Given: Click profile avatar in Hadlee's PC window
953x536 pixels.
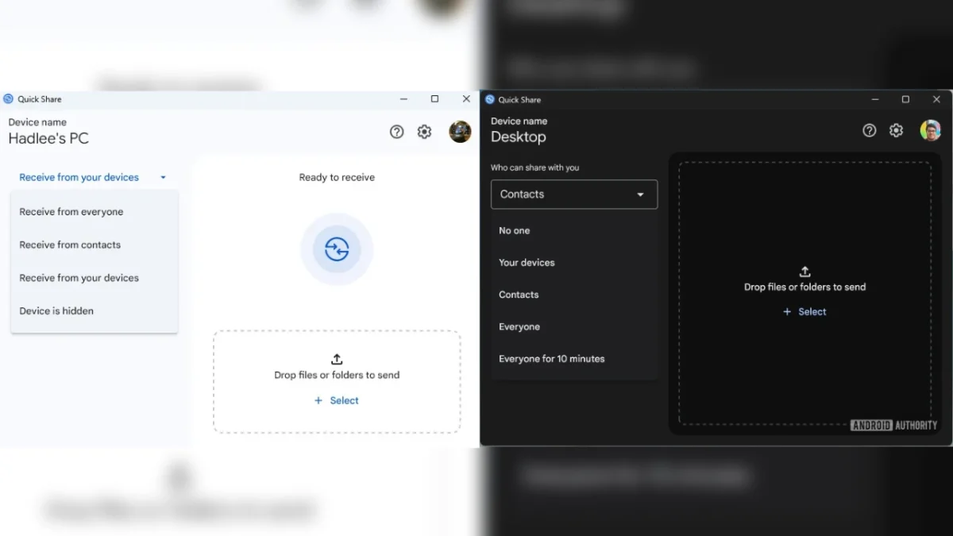Looking at the screenshot, I should point(460,132).
